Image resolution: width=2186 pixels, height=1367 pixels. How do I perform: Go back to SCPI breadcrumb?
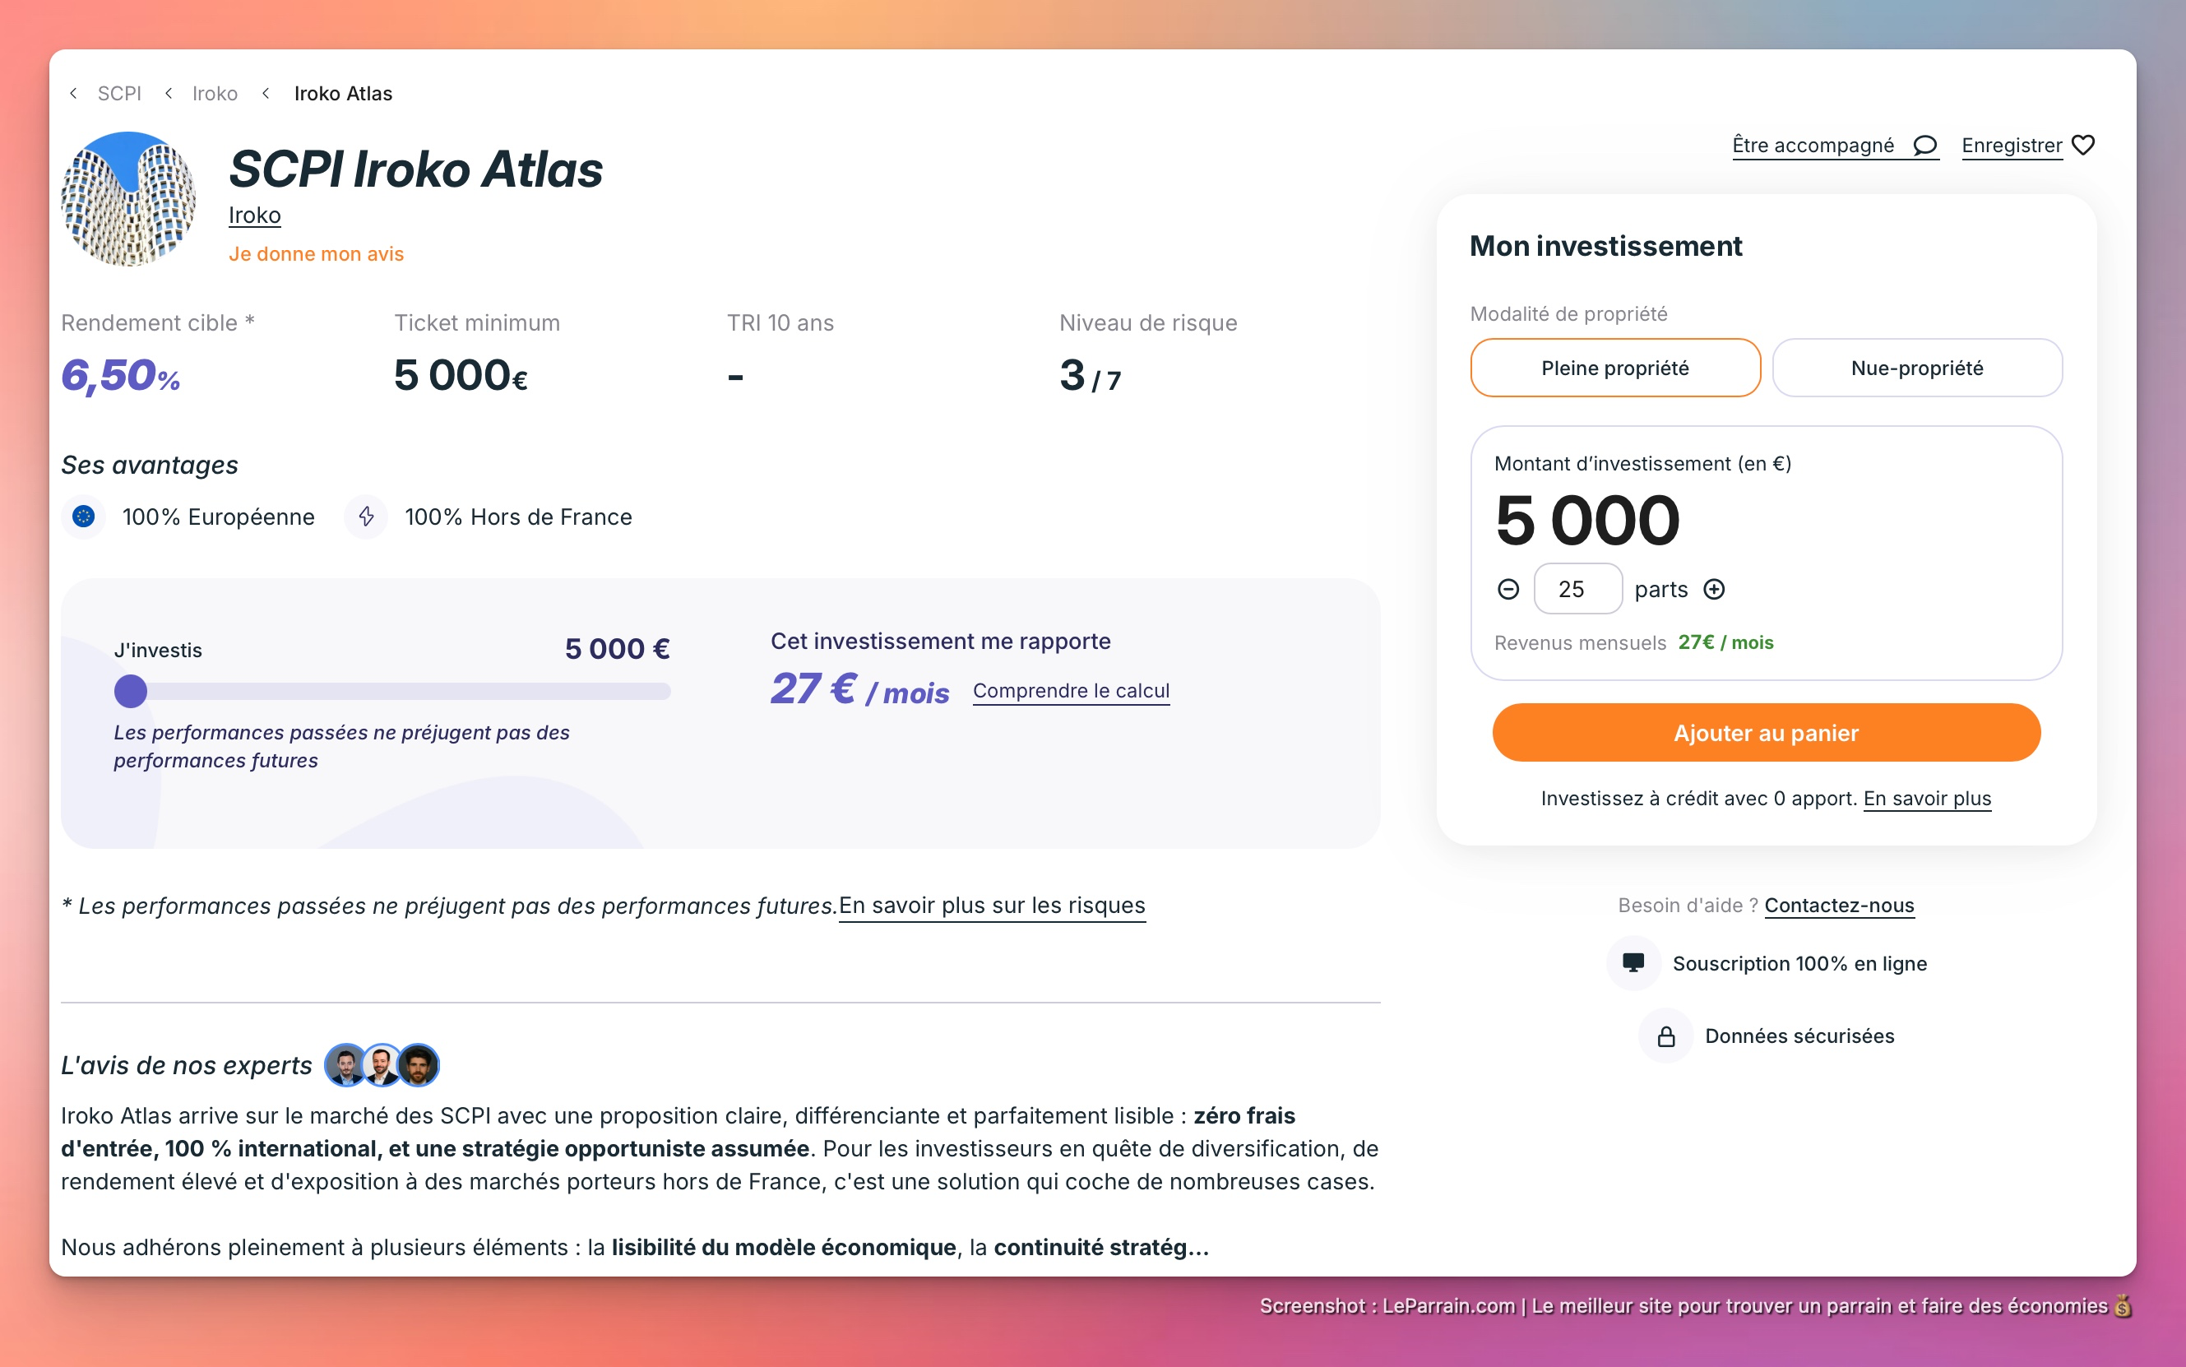(119, 93)
